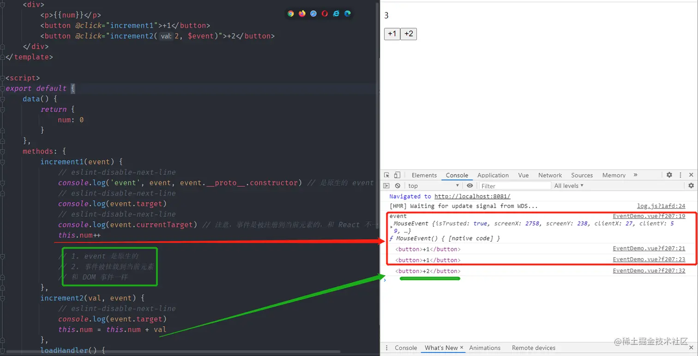Open the Sources tab
Viewport: 698px width, 356px height.
click(x=582, y=175)
